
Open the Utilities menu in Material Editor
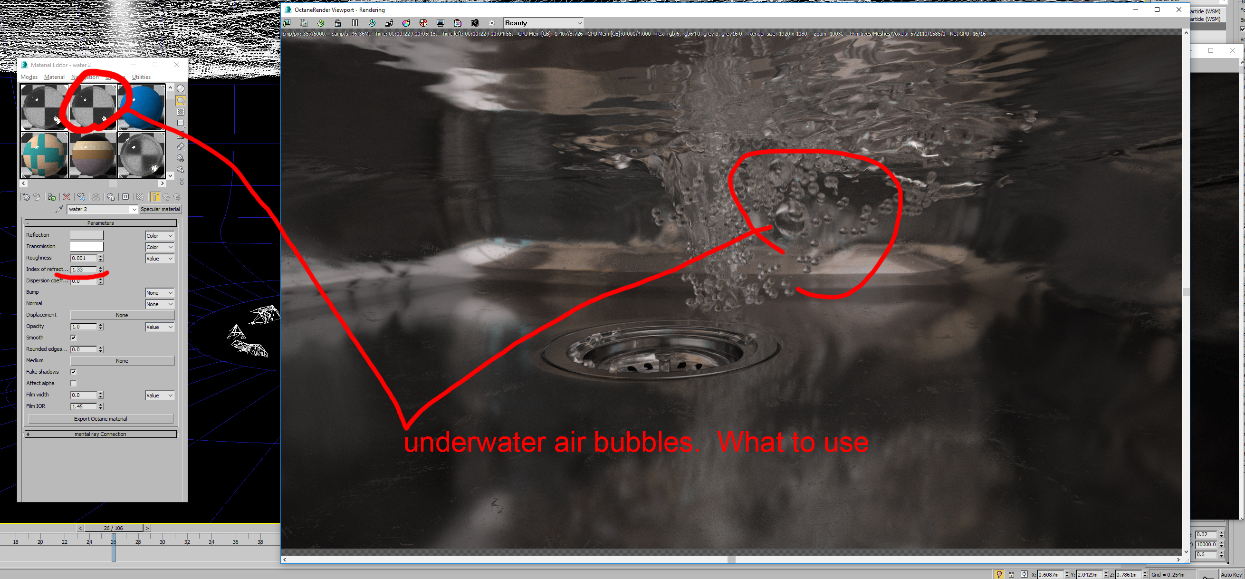pos(141,77)
